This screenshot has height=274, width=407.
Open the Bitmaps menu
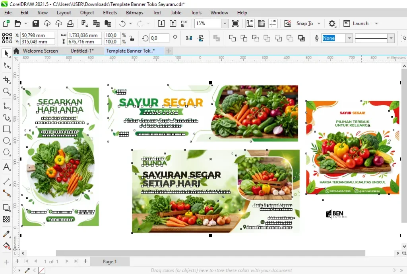(134, 13)
